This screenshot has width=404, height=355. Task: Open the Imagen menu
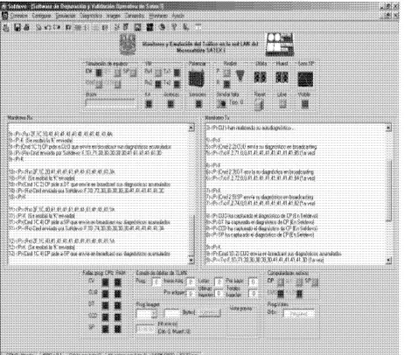(114, 16)
